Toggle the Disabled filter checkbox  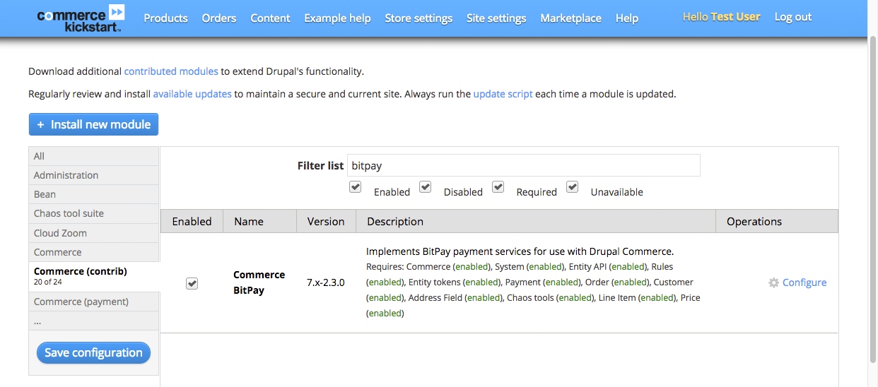(425, 187)
